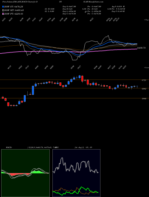This screenshot has width=149, height=197.
Task: Click the '(14 day) 2, +19, -19' ADX values
Action: 83,147
